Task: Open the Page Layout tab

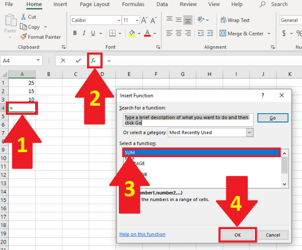Action: [x=95, y=4]
